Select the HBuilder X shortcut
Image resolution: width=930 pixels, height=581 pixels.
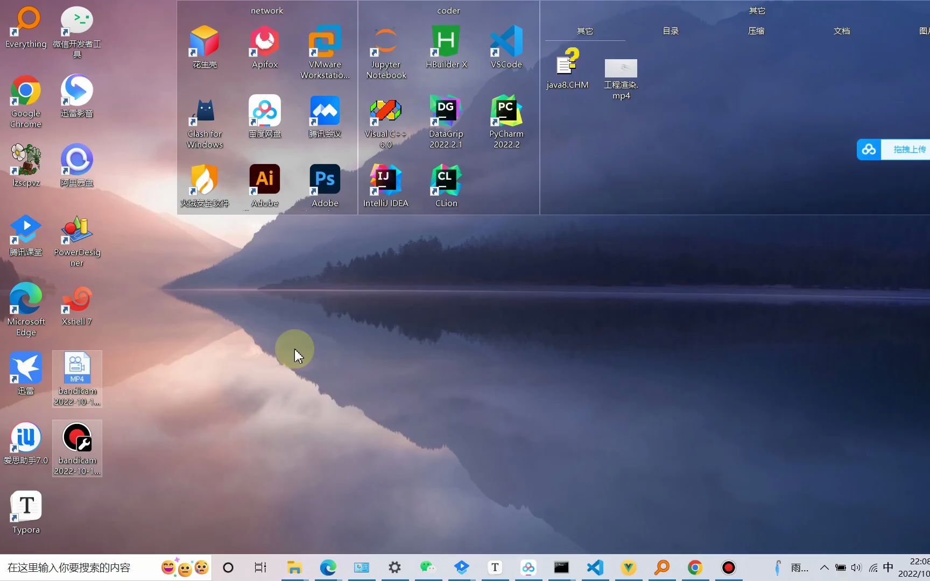446,47
